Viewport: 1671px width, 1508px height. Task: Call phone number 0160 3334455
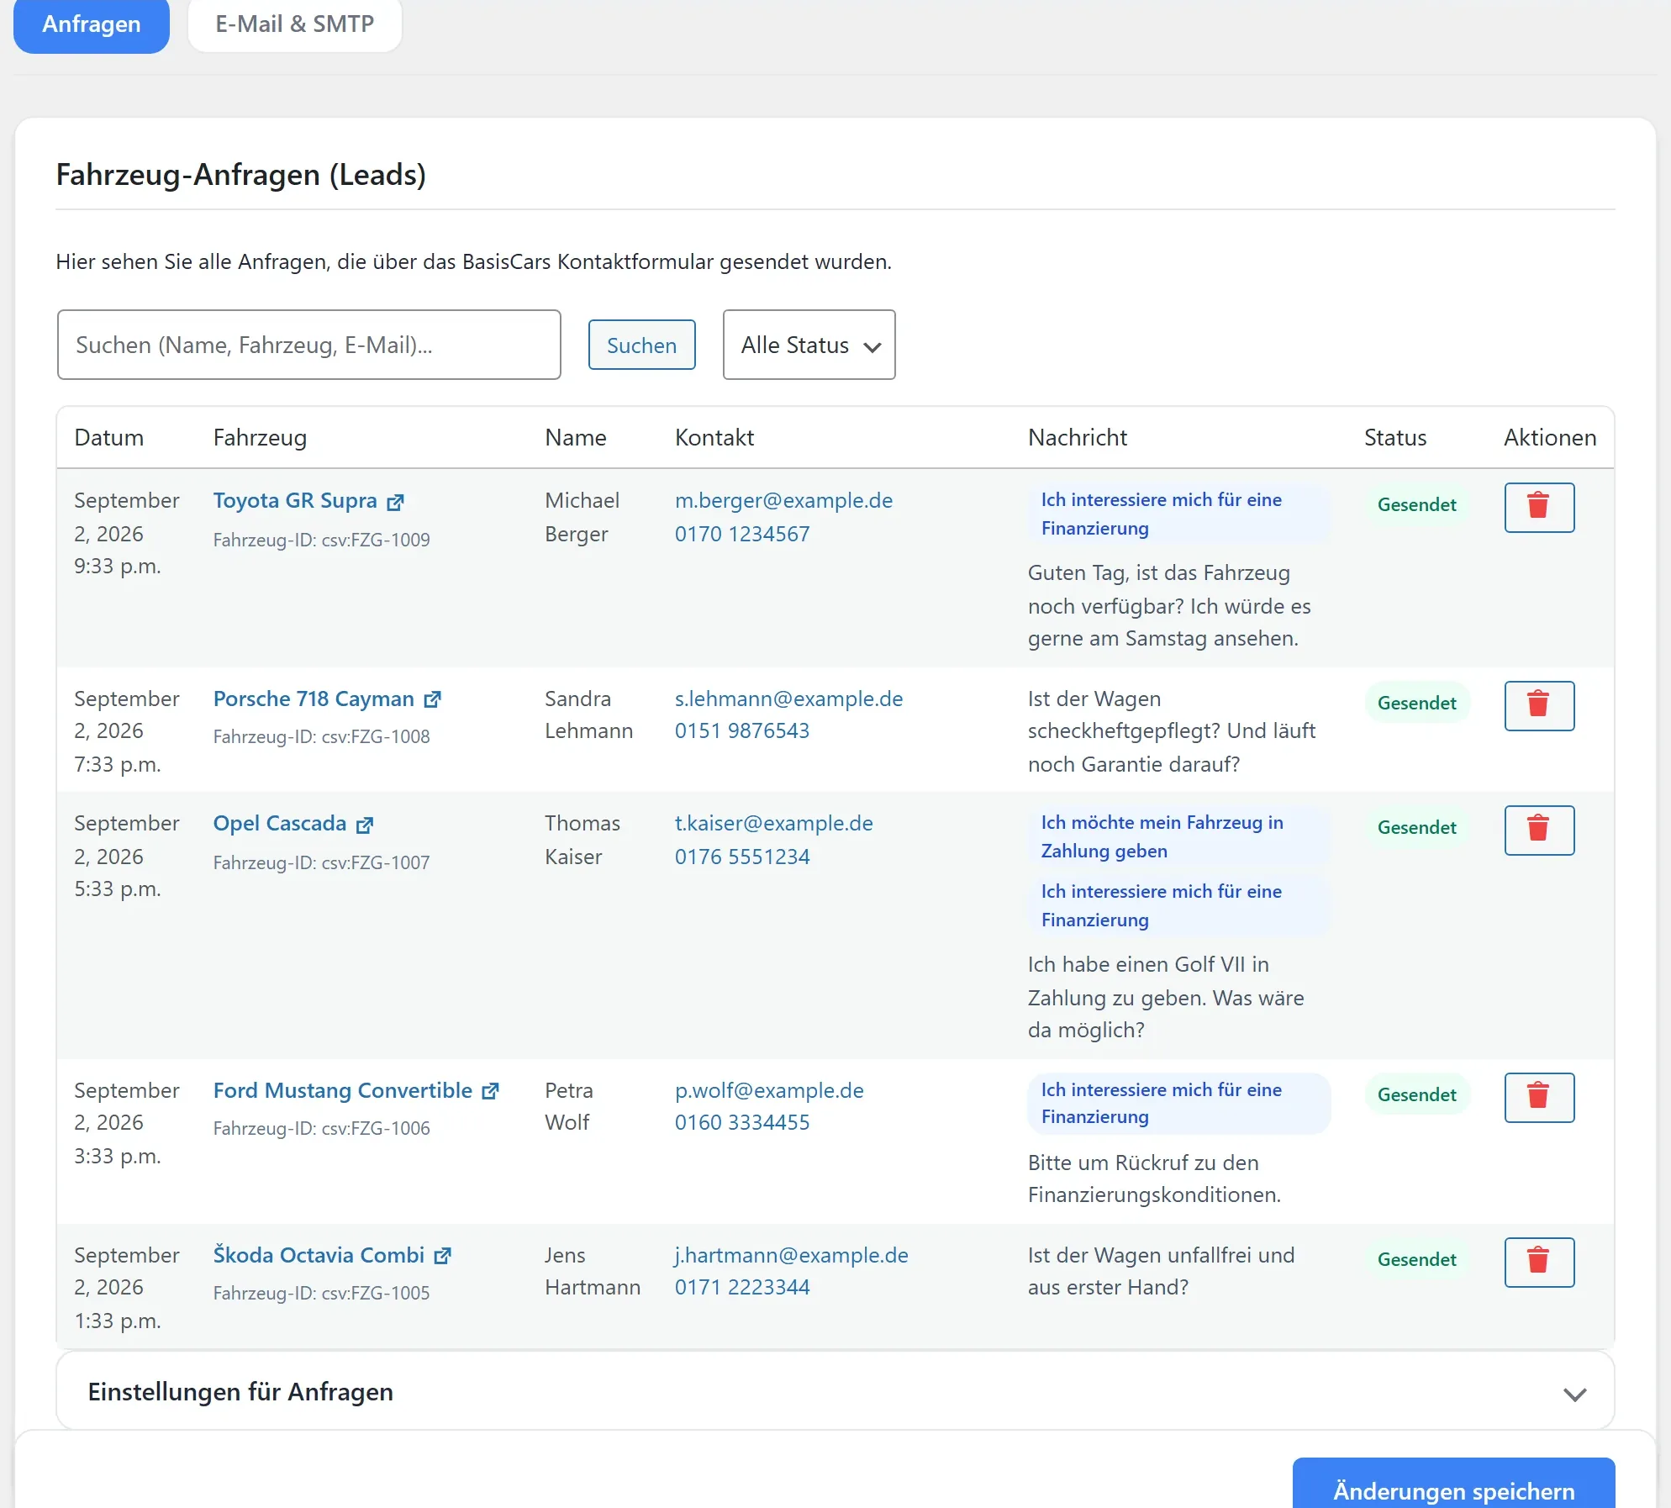(x=742, y=1122)
